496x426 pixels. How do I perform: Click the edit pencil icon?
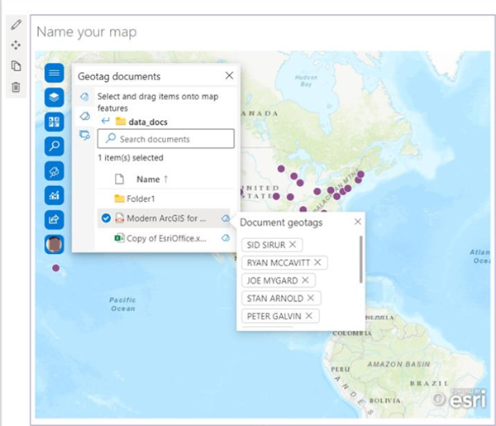[x=17, y=24]
